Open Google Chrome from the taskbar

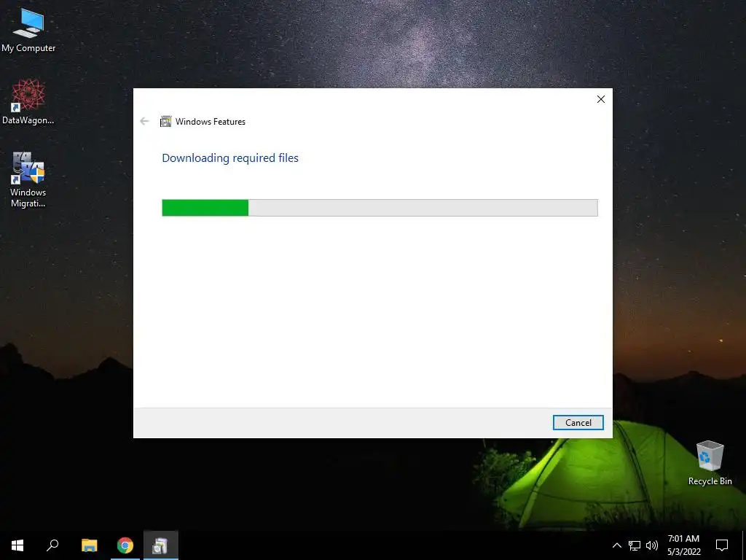click(125, 545)
